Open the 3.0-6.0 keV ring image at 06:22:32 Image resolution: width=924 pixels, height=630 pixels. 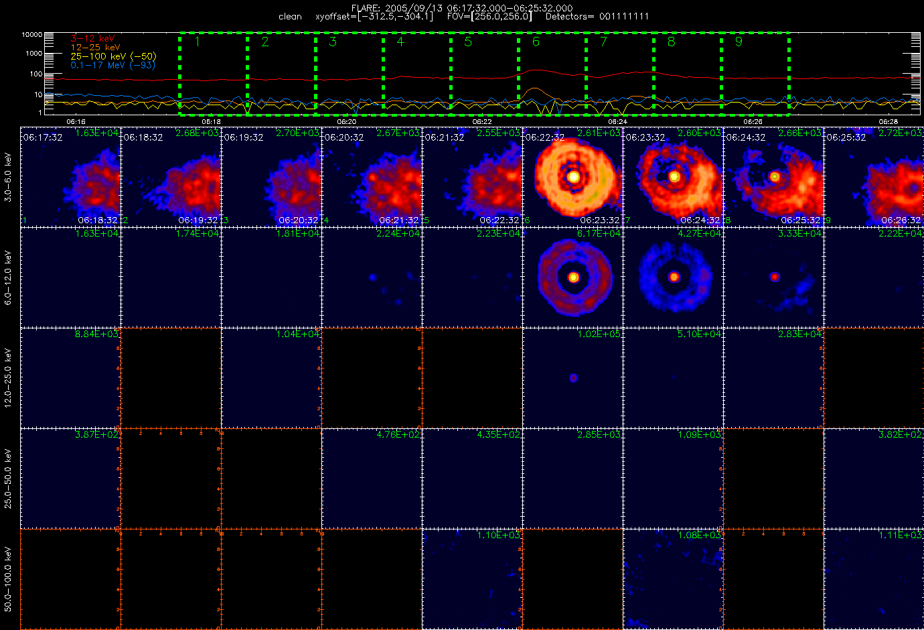pos(573,177)
